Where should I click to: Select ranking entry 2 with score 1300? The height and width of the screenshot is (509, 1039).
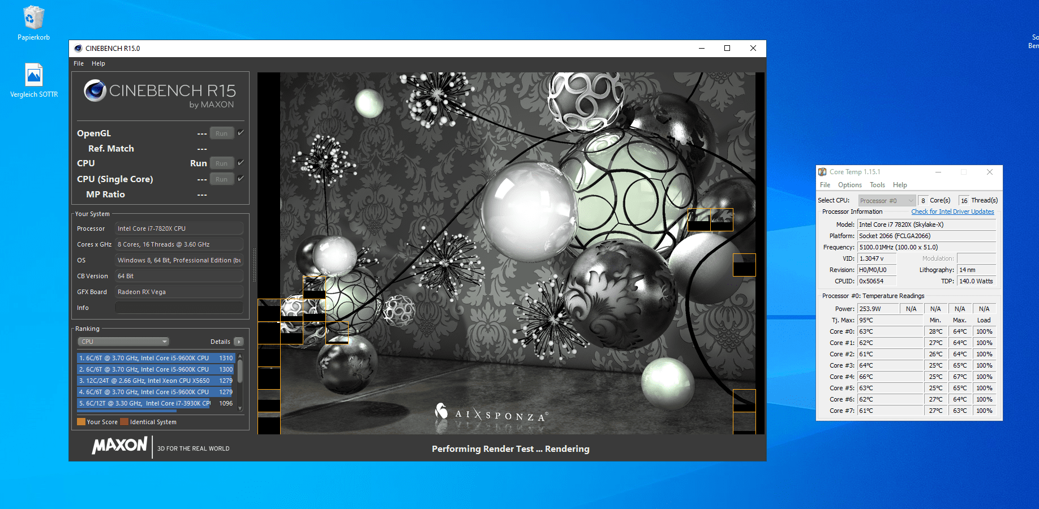[156, 369]
